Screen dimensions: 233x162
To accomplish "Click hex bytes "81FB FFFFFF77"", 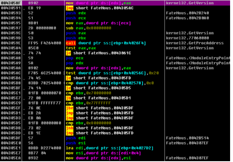I will [x=44, y=103].
